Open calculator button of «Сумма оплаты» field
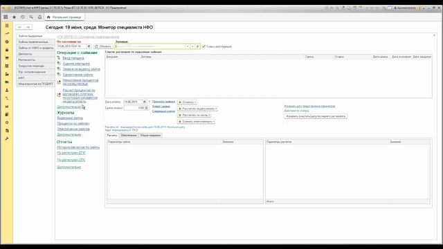443x249 pixels. (146, 108)
